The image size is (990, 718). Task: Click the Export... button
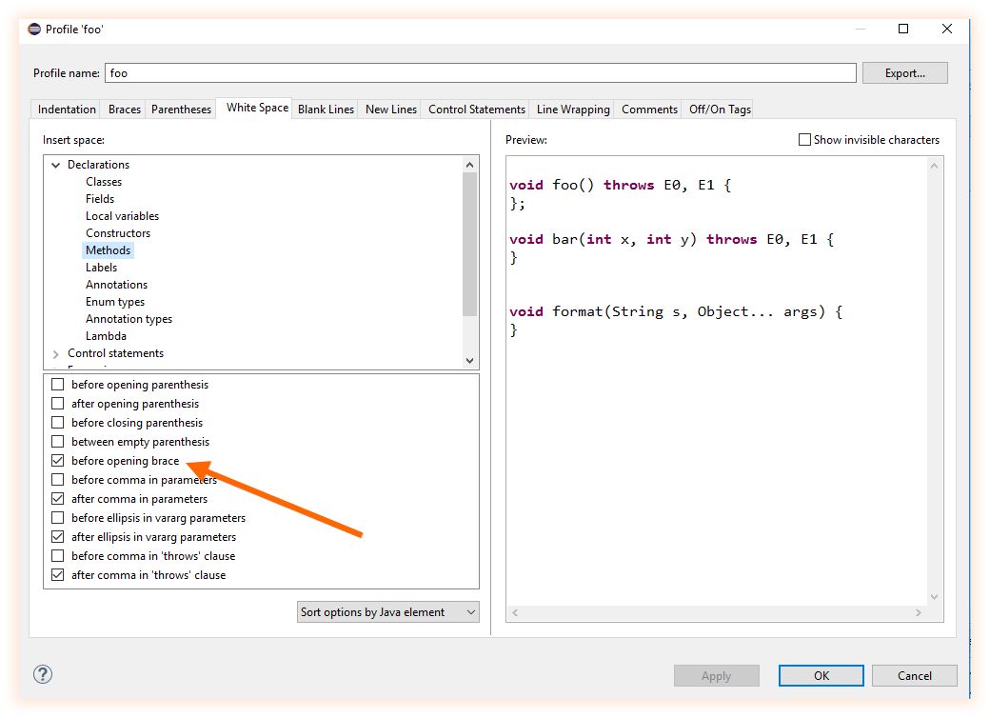904,72
